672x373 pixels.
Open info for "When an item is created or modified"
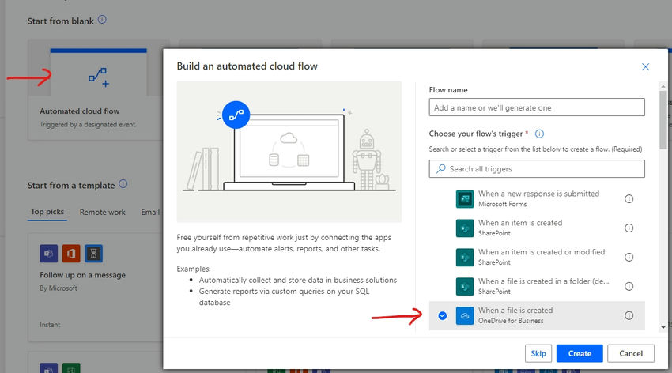pos(629,258)
